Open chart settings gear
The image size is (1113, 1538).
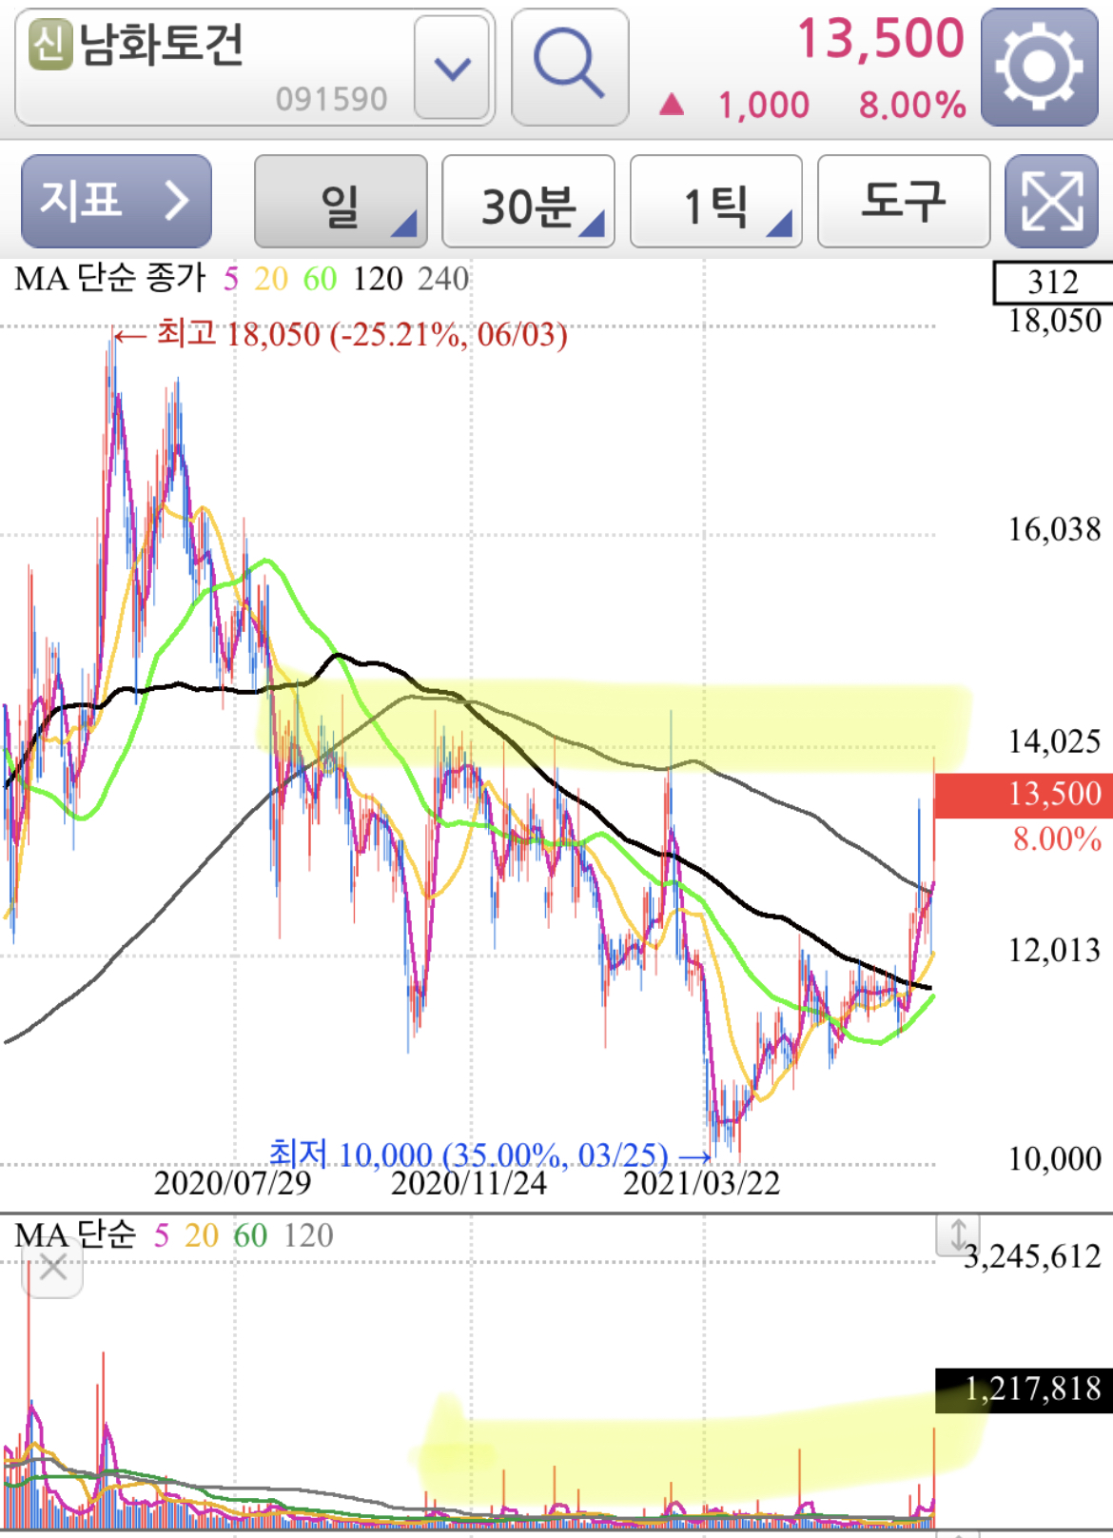1039,67
